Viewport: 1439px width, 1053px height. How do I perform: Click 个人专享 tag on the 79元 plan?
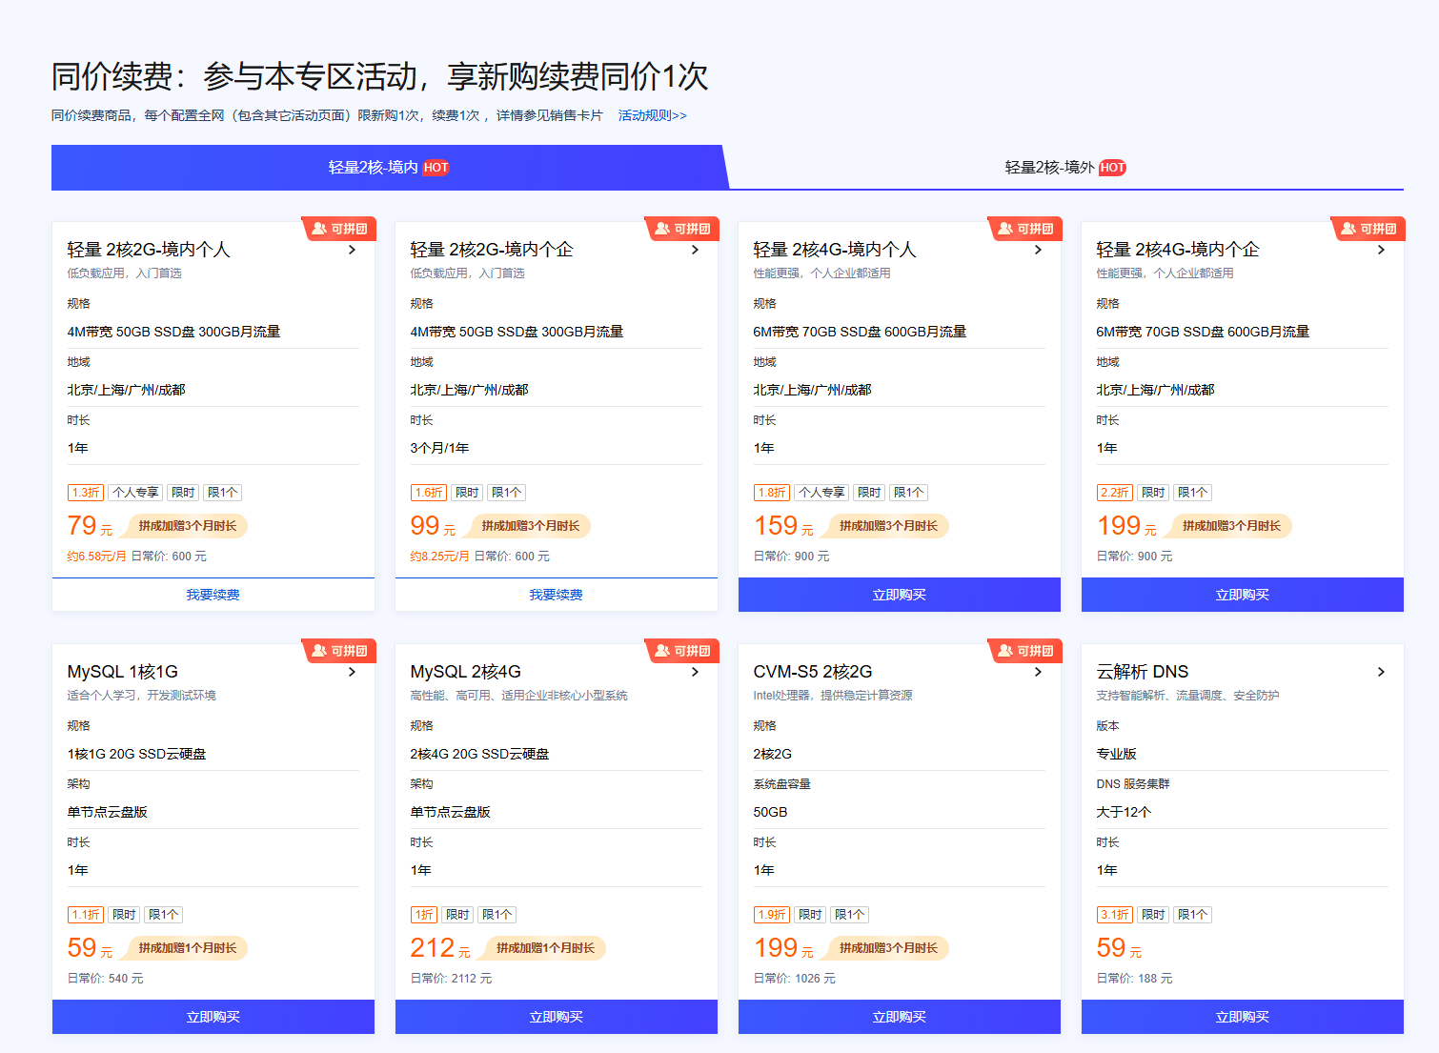tap(135, 493)
